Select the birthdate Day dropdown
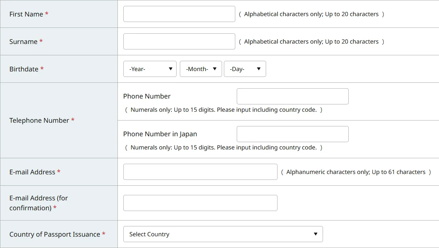Viewport: 439px width, 248px height. tap(245, 69)
